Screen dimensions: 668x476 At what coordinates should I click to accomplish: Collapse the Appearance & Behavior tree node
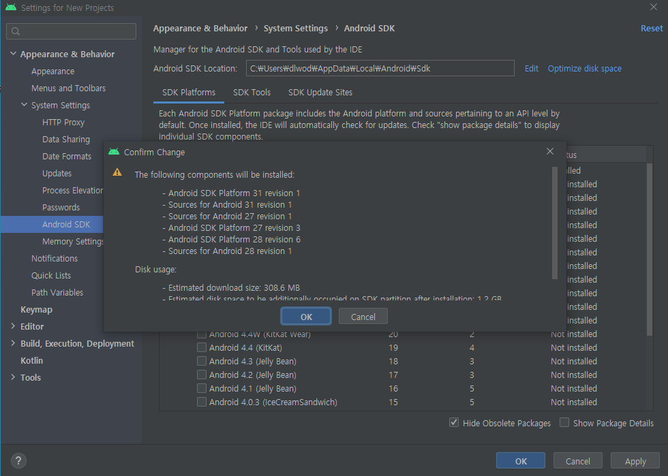click(x=13, y=54)
